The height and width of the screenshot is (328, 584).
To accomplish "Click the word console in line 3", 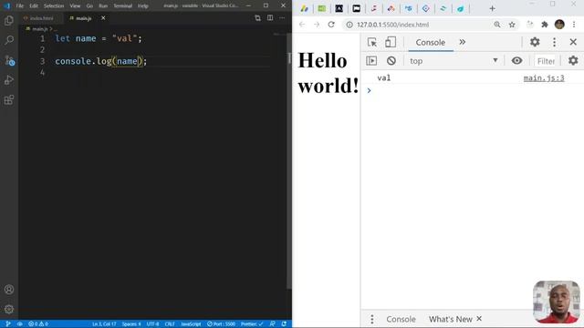I will [73, 61].
